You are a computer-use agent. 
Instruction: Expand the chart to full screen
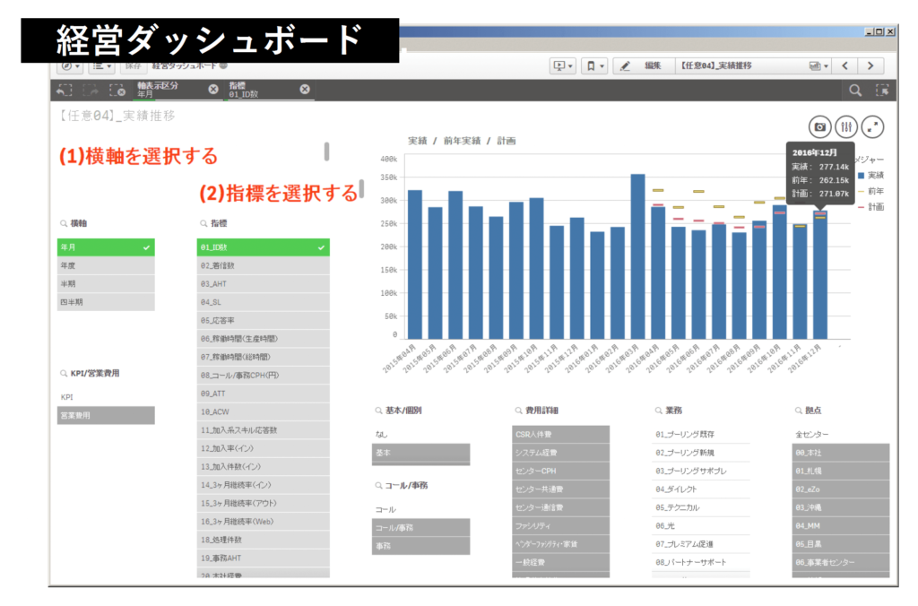click(x=873, y=126)
